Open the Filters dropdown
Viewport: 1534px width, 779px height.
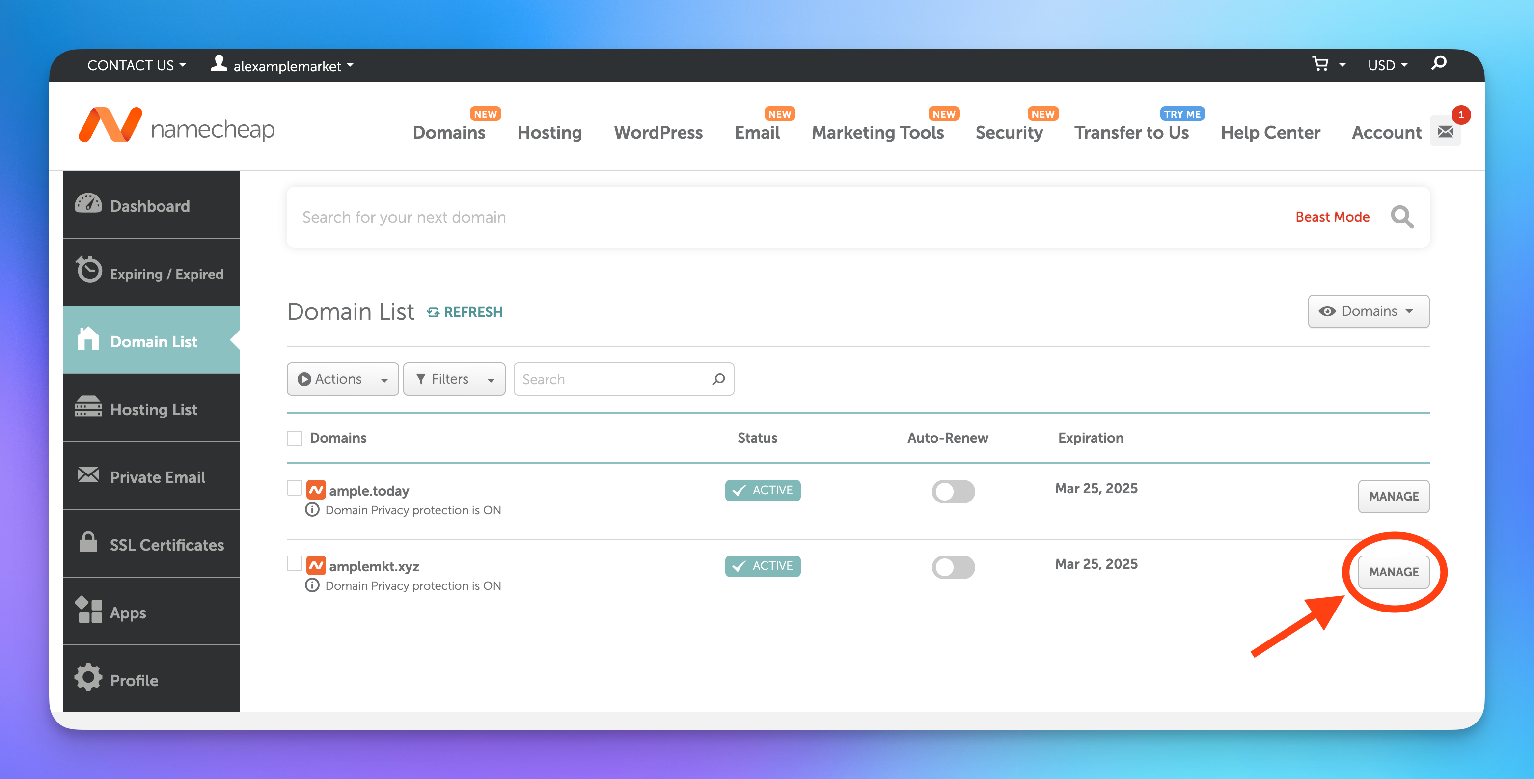point(454,379)
